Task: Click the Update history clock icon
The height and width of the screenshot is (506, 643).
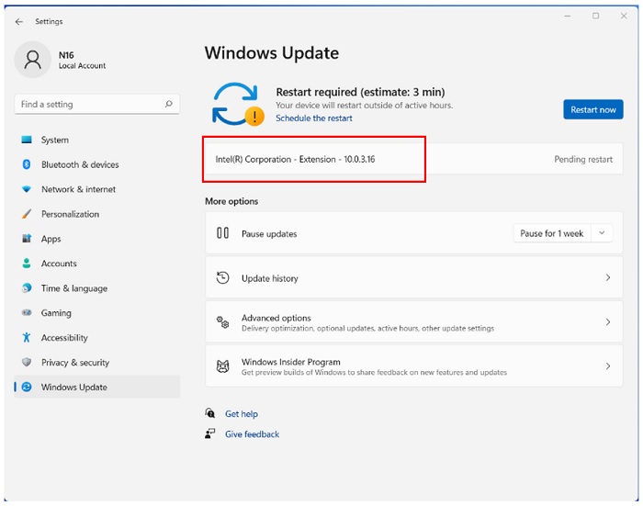Action: 222,278
